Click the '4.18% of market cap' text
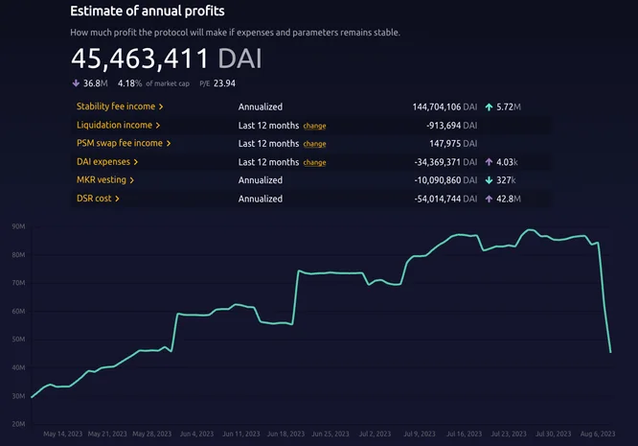The image size is (638, 446). pos(153,83)
